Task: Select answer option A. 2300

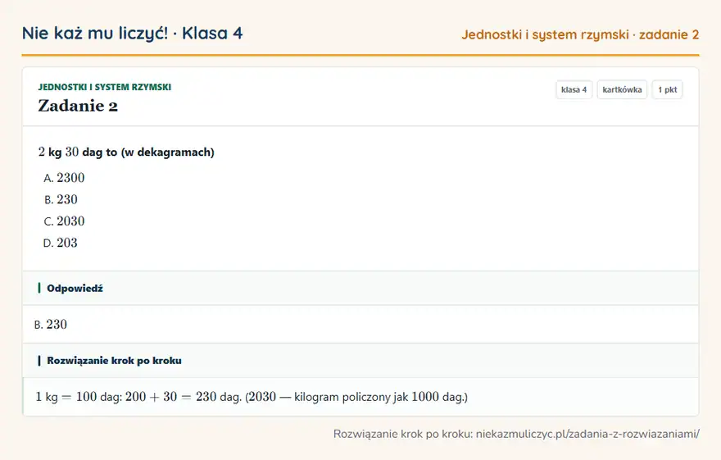Action: pos(64,178)
